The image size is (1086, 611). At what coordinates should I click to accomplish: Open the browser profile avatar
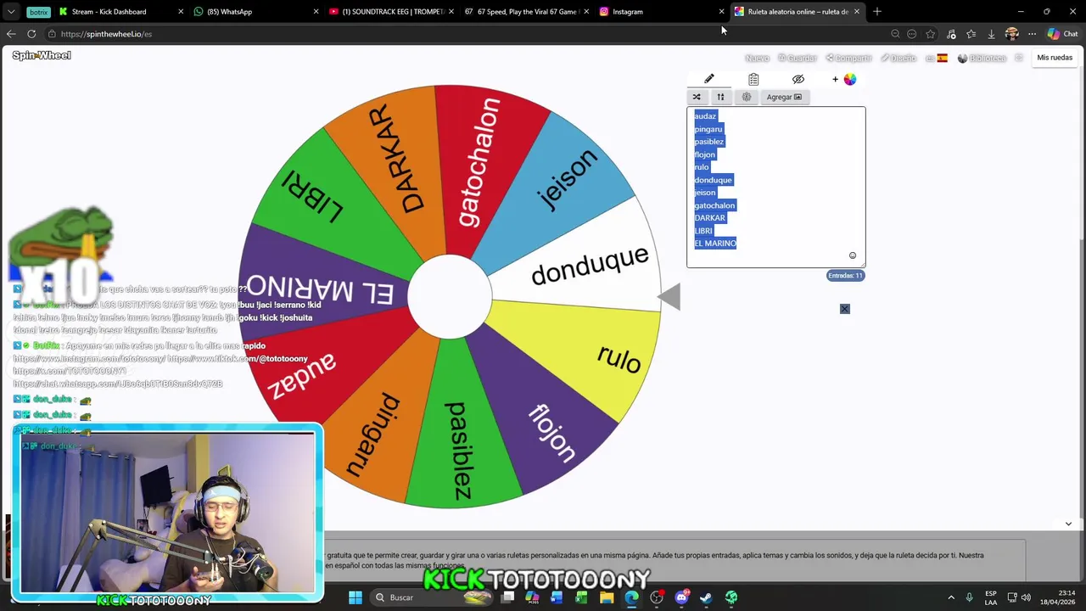(x=1011, y=34)
